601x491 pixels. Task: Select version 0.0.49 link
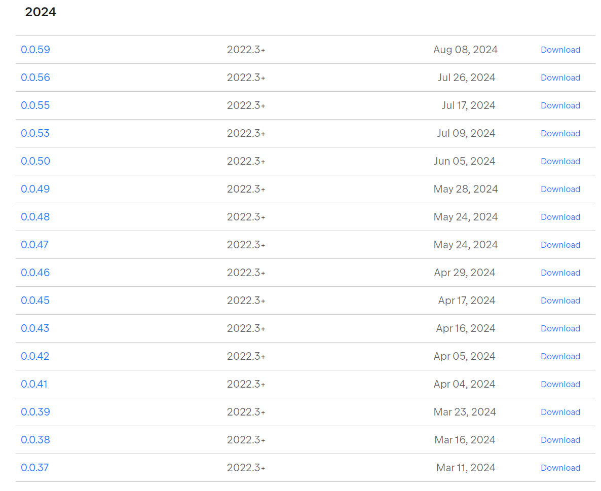pyautogui.click(x=35, y=189)
